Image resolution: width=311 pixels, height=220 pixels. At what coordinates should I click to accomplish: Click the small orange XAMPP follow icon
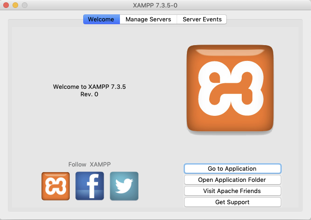(x=55, y=186)
